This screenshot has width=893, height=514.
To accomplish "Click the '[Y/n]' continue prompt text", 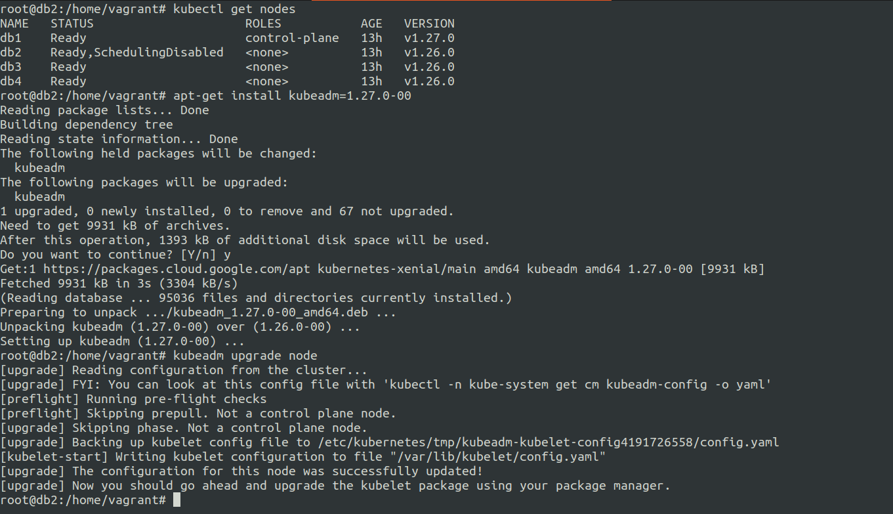I will click(x=192, y=255).
